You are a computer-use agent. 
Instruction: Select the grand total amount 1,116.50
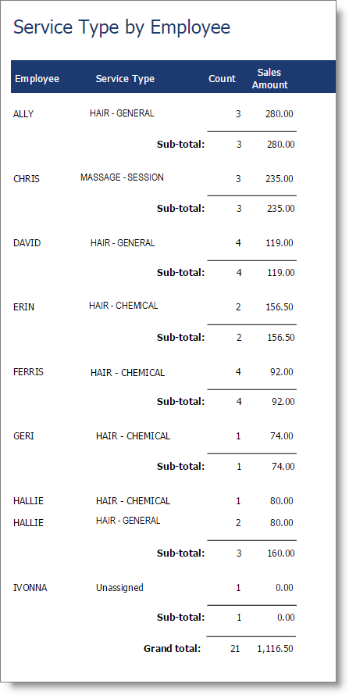coord(275,649)
